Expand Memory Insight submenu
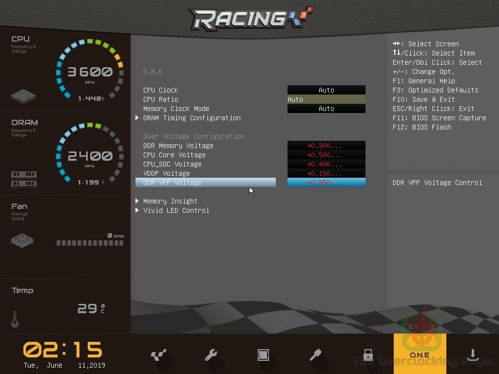This screenshot has height=374, width=499. point(170,201)
